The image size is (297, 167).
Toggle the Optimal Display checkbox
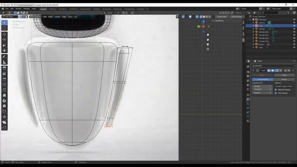276,90
